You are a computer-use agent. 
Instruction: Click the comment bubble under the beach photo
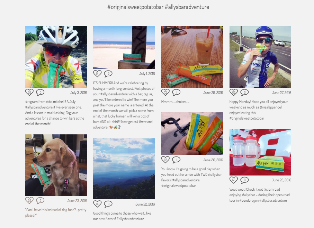pos(108,74)
